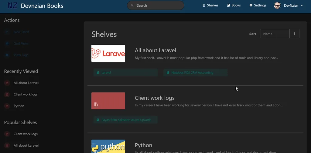Expand the DevNzian user dropdown arrow
The image size is (311, 153).
coord(302,5)
